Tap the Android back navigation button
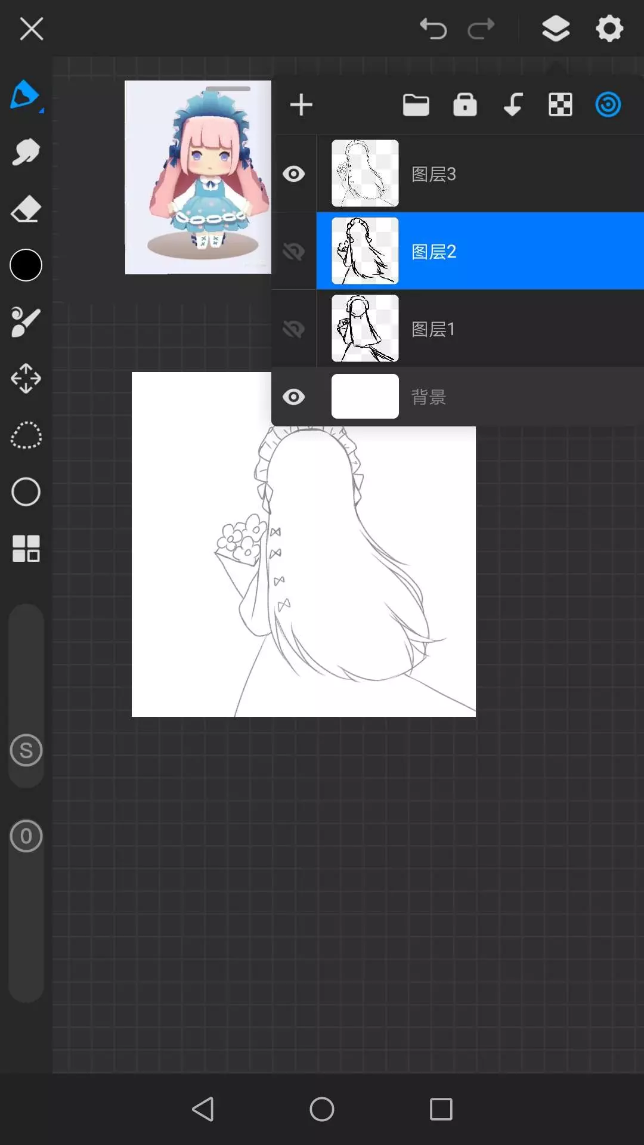 click(203, 1109)
